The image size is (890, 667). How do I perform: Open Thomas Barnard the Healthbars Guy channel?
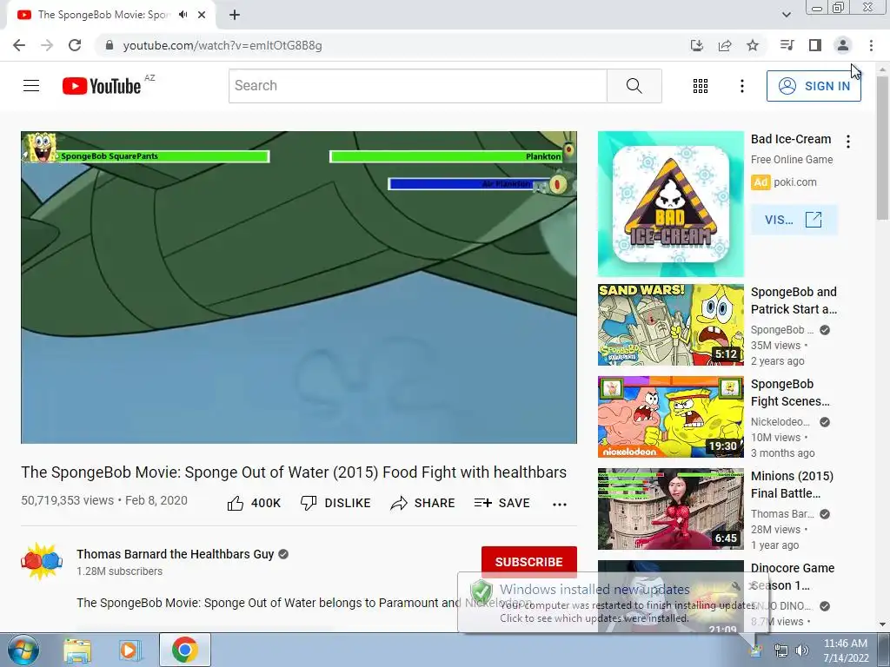(176, 554)
